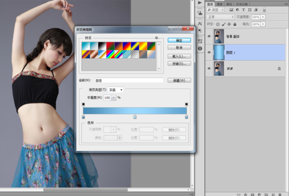Switch to the 通道 tab
The image size is (289, 196).
[219, 4]
